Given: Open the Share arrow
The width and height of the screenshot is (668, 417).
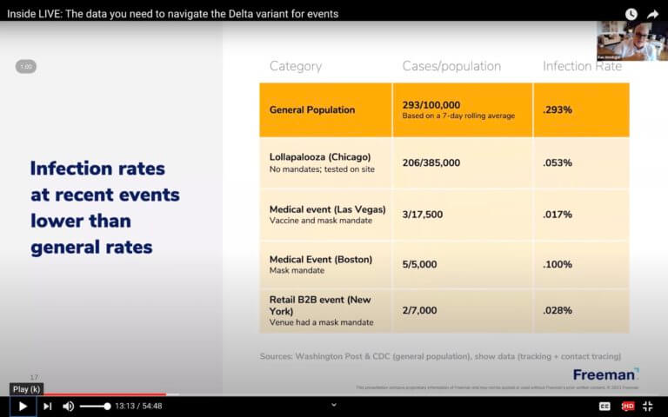Looking at the screenshot, I should (652, 15).
